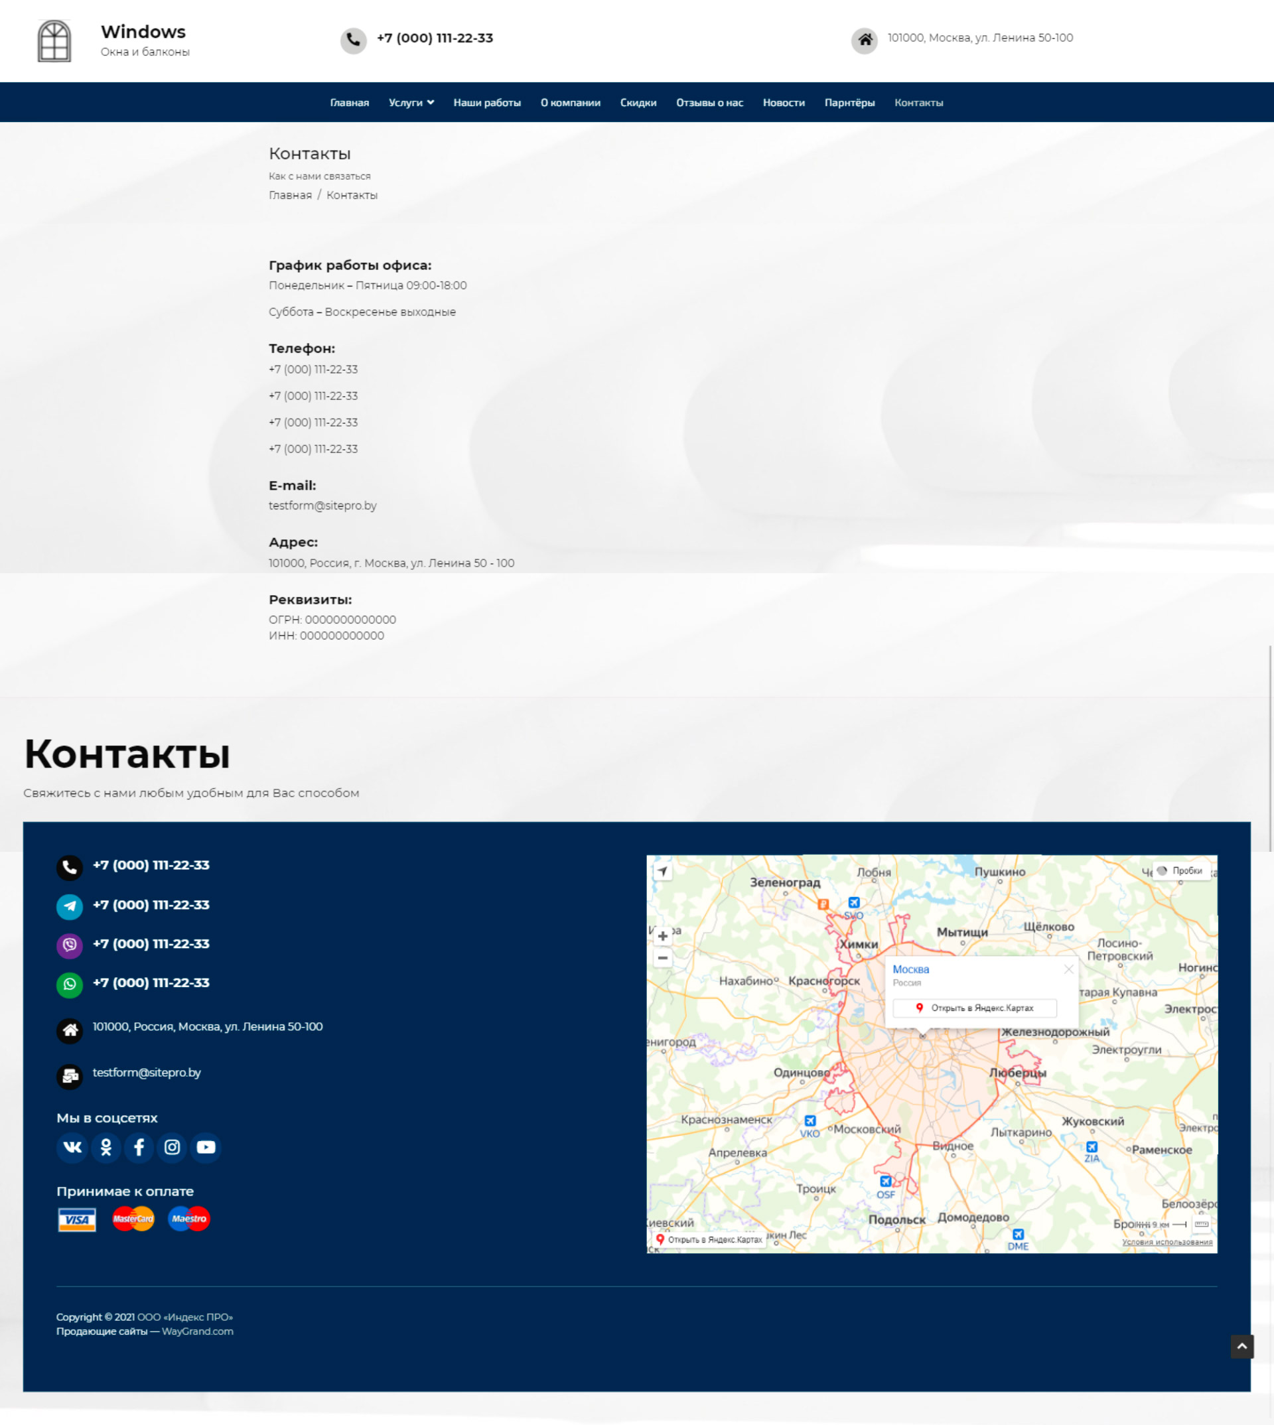
Task: Click the Facebook icon in footer
Action: [x=139, y=1147]
